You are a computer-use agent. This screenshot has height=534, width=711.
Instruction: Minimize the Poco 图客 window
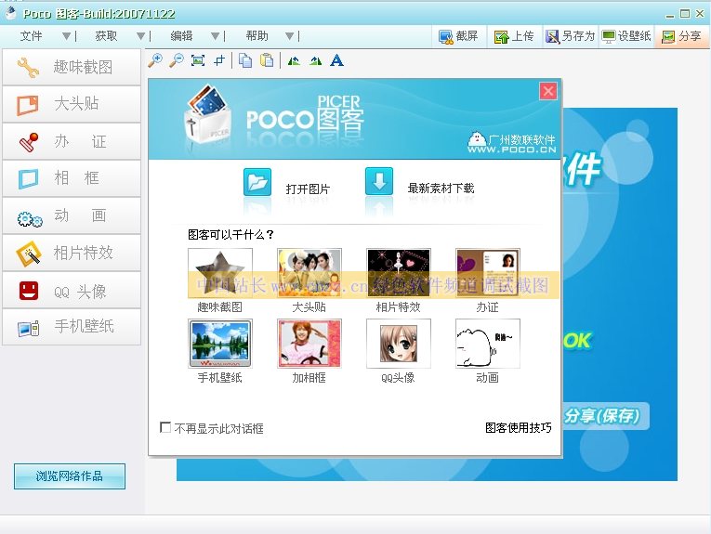[x=670, y=15]
